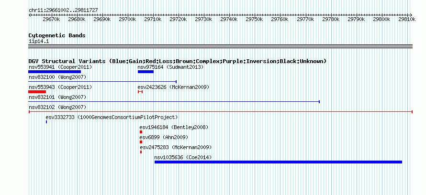Click the 29720k ruler tick label
Screen dimensions: 426x195
click(x=178, y=19)
